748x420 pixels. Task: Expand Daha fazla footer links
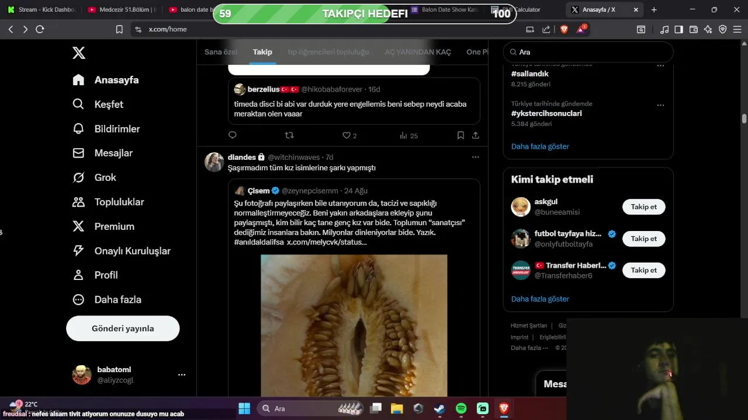(x=529, y=348)
